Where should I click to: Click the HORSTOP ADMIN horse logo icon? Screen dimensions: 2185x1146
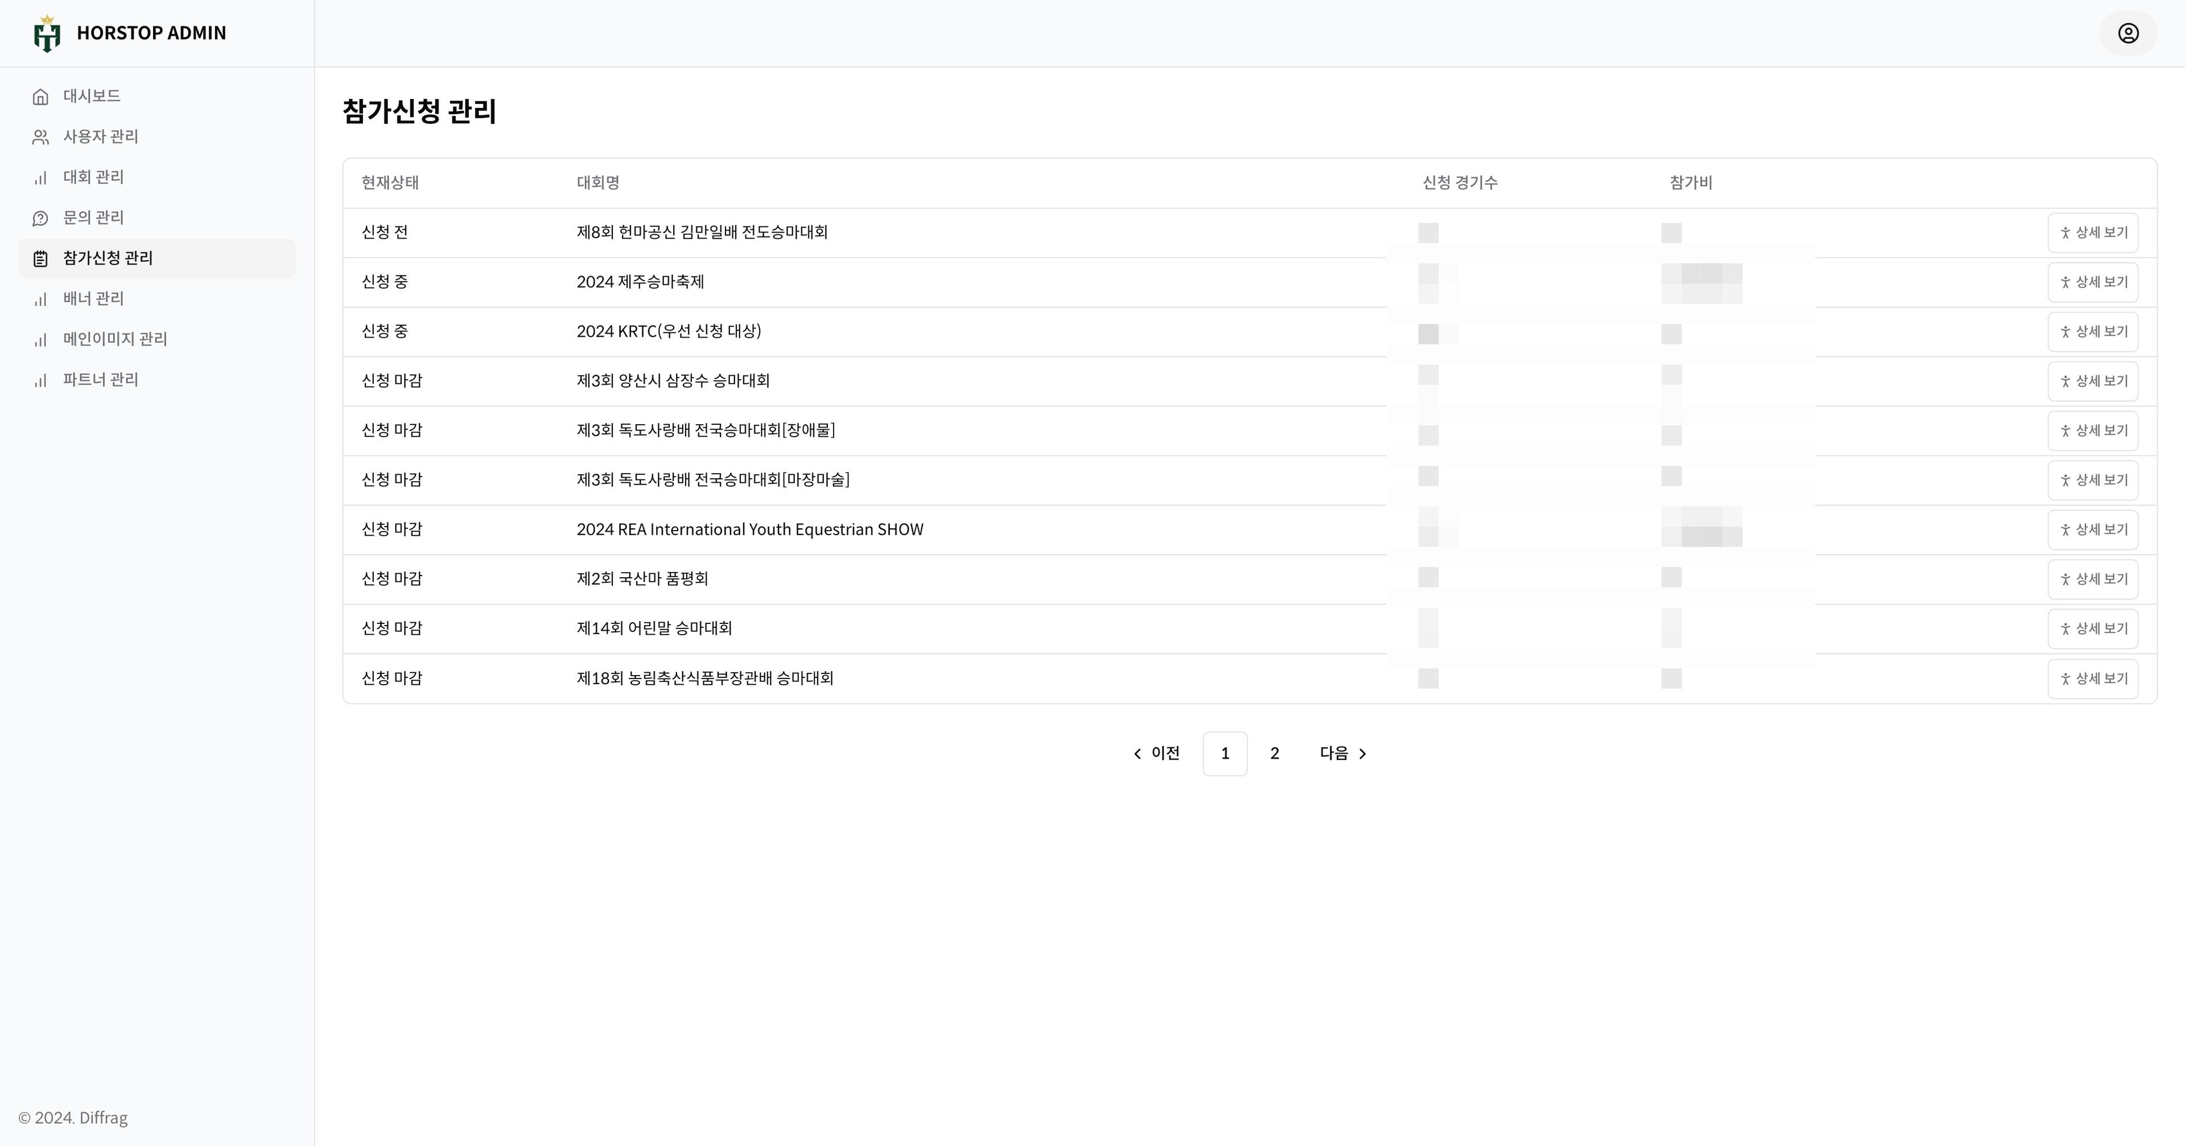[x=47, y=34]
